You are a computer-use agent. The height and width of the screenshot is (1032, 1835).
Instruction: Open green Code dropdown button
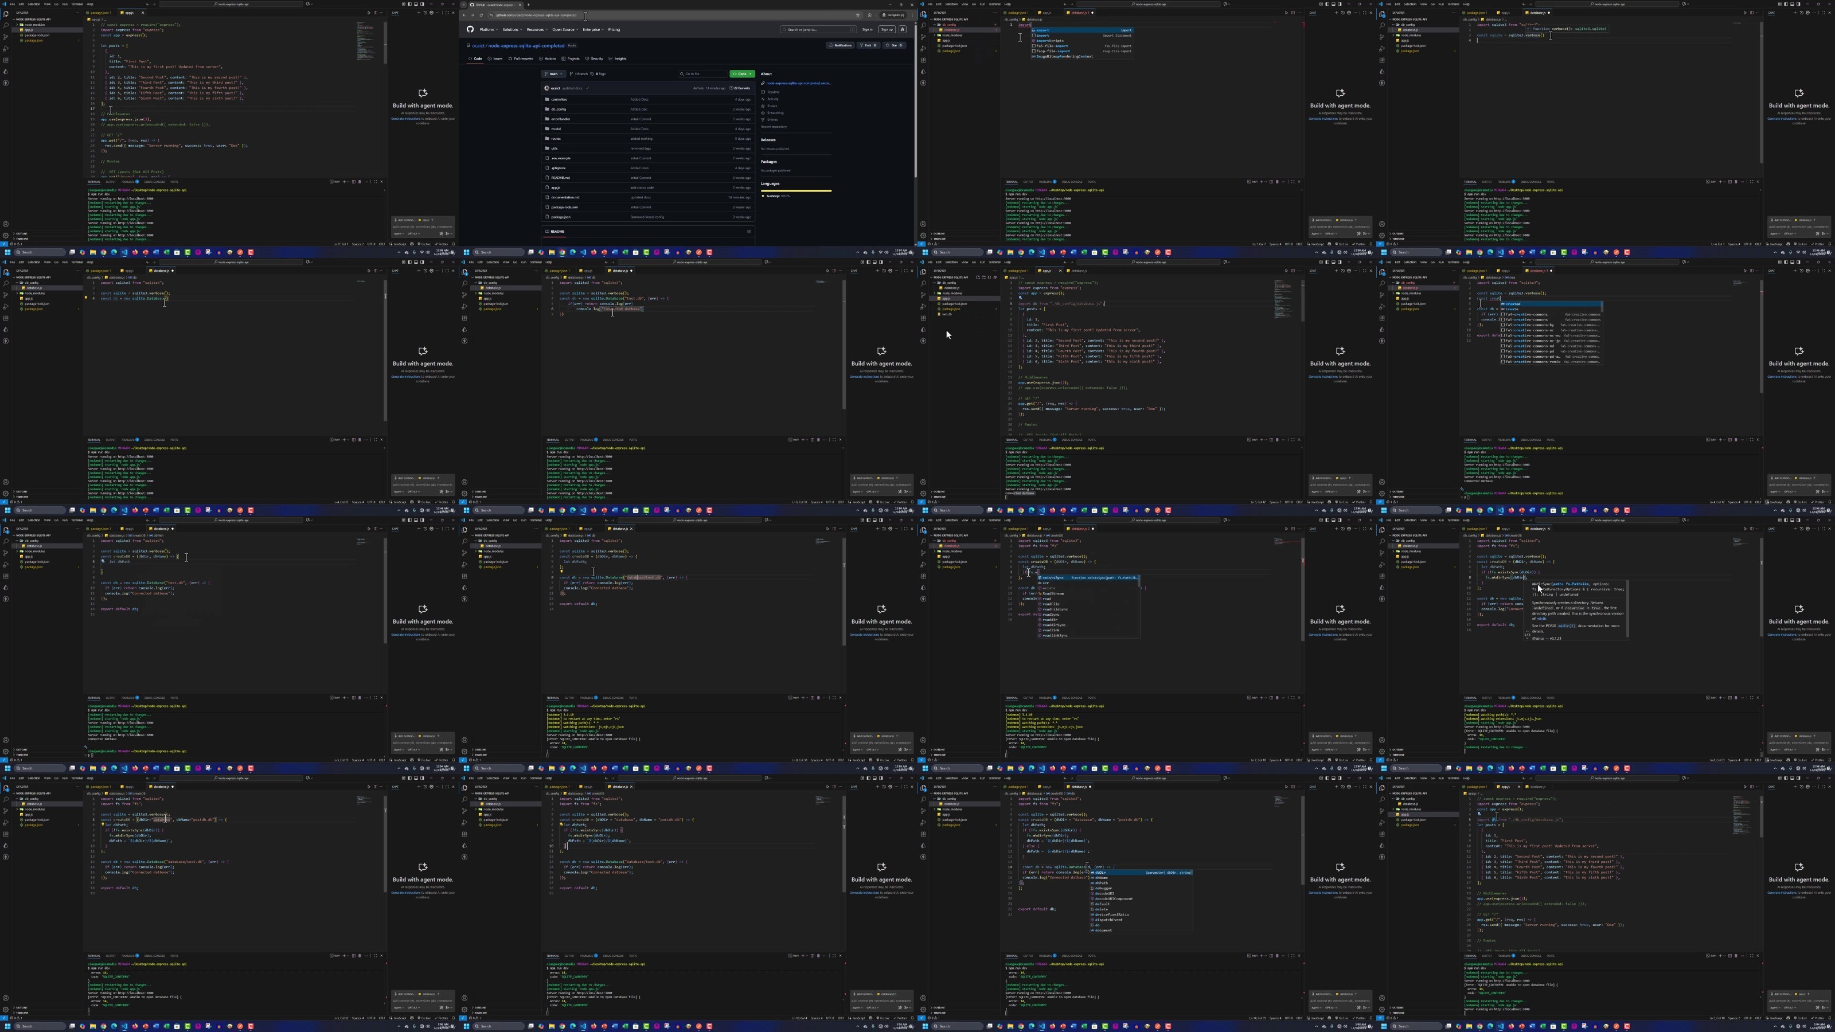click(x=742, y=74)
